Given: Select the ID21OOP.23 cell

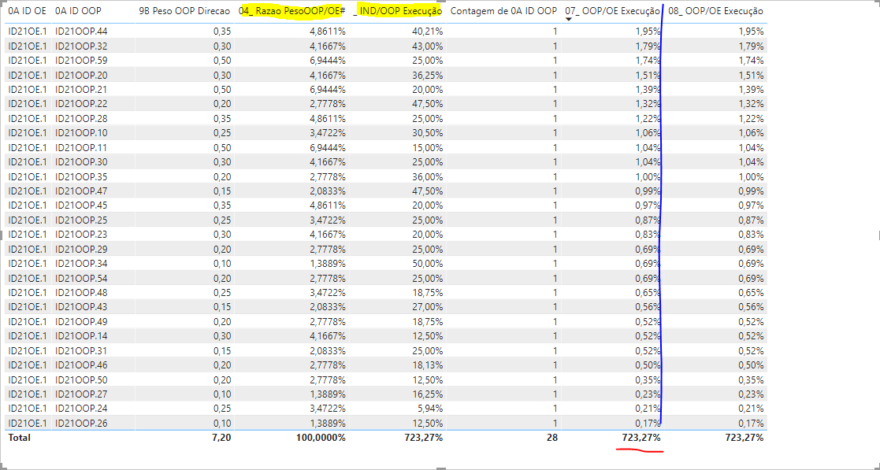Looking at the screenshot, I should pyautogui.click(x=81, y=235).
